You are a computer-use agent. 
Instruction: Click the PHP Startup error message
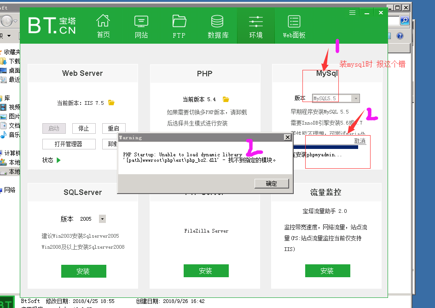click(199, 157)
